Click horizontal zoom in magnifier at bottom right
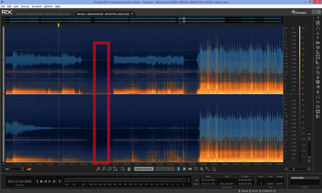The width and height of the screenshot is (322, 193). pos(309,169)
